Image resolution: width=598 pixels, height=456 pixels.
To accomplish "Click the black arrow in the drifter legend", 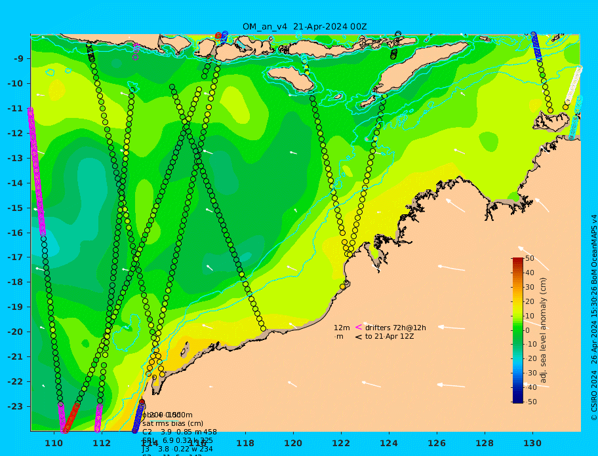I will point(359,337).
